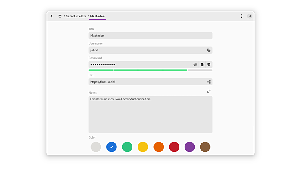The height and width of the screenshot is (169, 301).
Task: Select the purple color swatch
Action: pos(190,147)
